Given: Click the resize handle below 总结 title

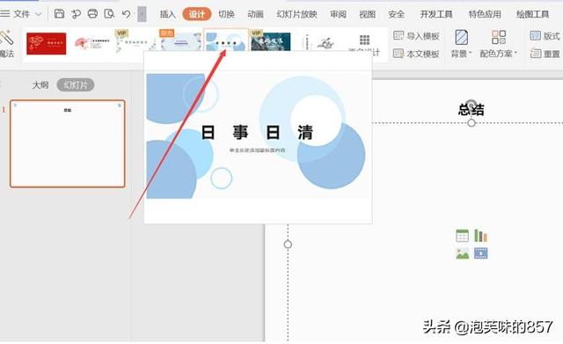Looking at the screenshot, I should click(472, 123).
